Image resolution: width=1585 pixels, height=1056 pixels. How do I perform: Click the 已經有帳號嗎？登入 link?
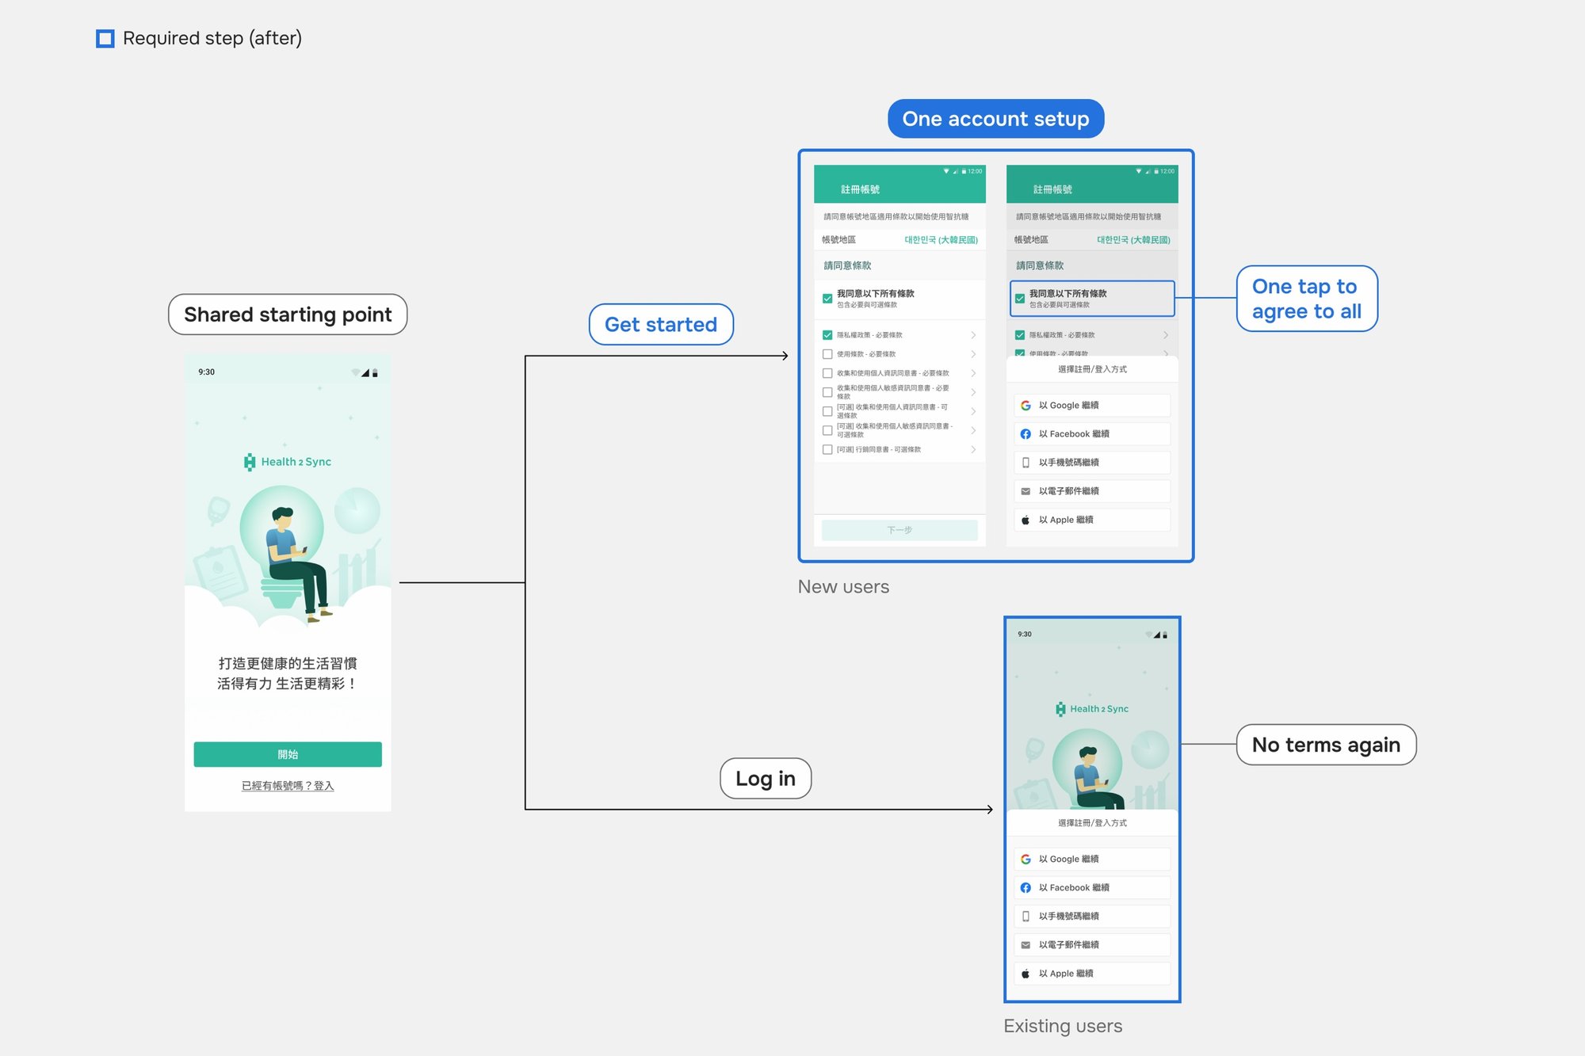click(288, 786)
